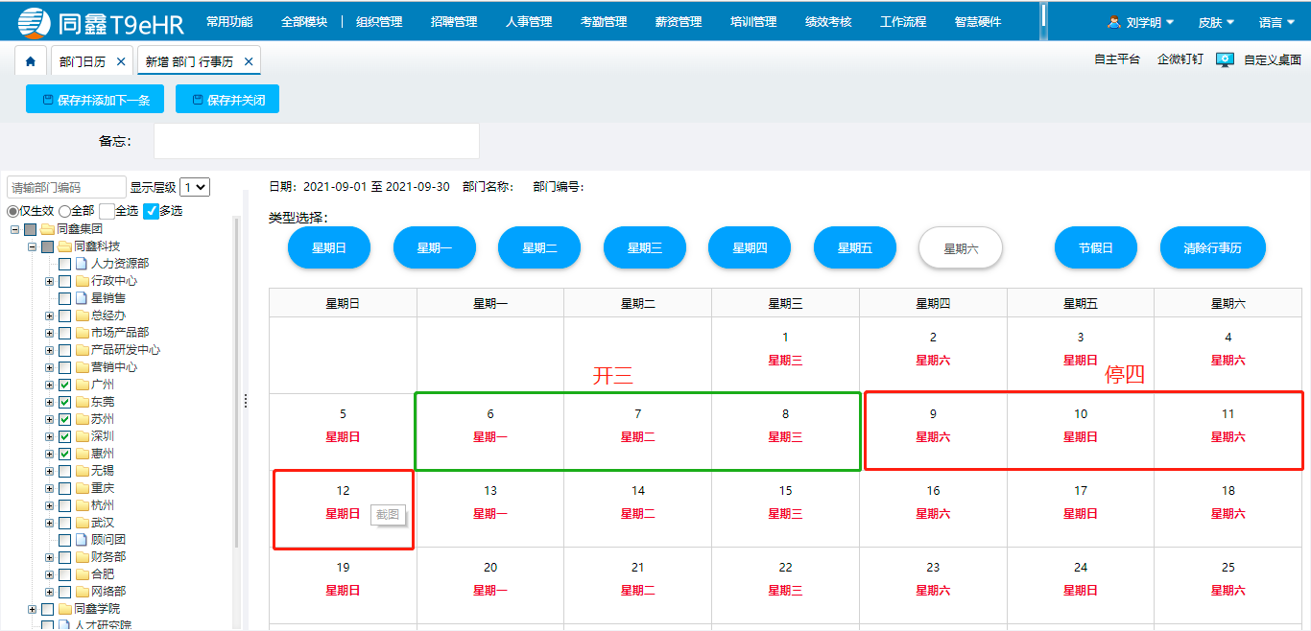Enable the 全选 checkbox
Screen dimensions: 1311x631
coord(107,210)
